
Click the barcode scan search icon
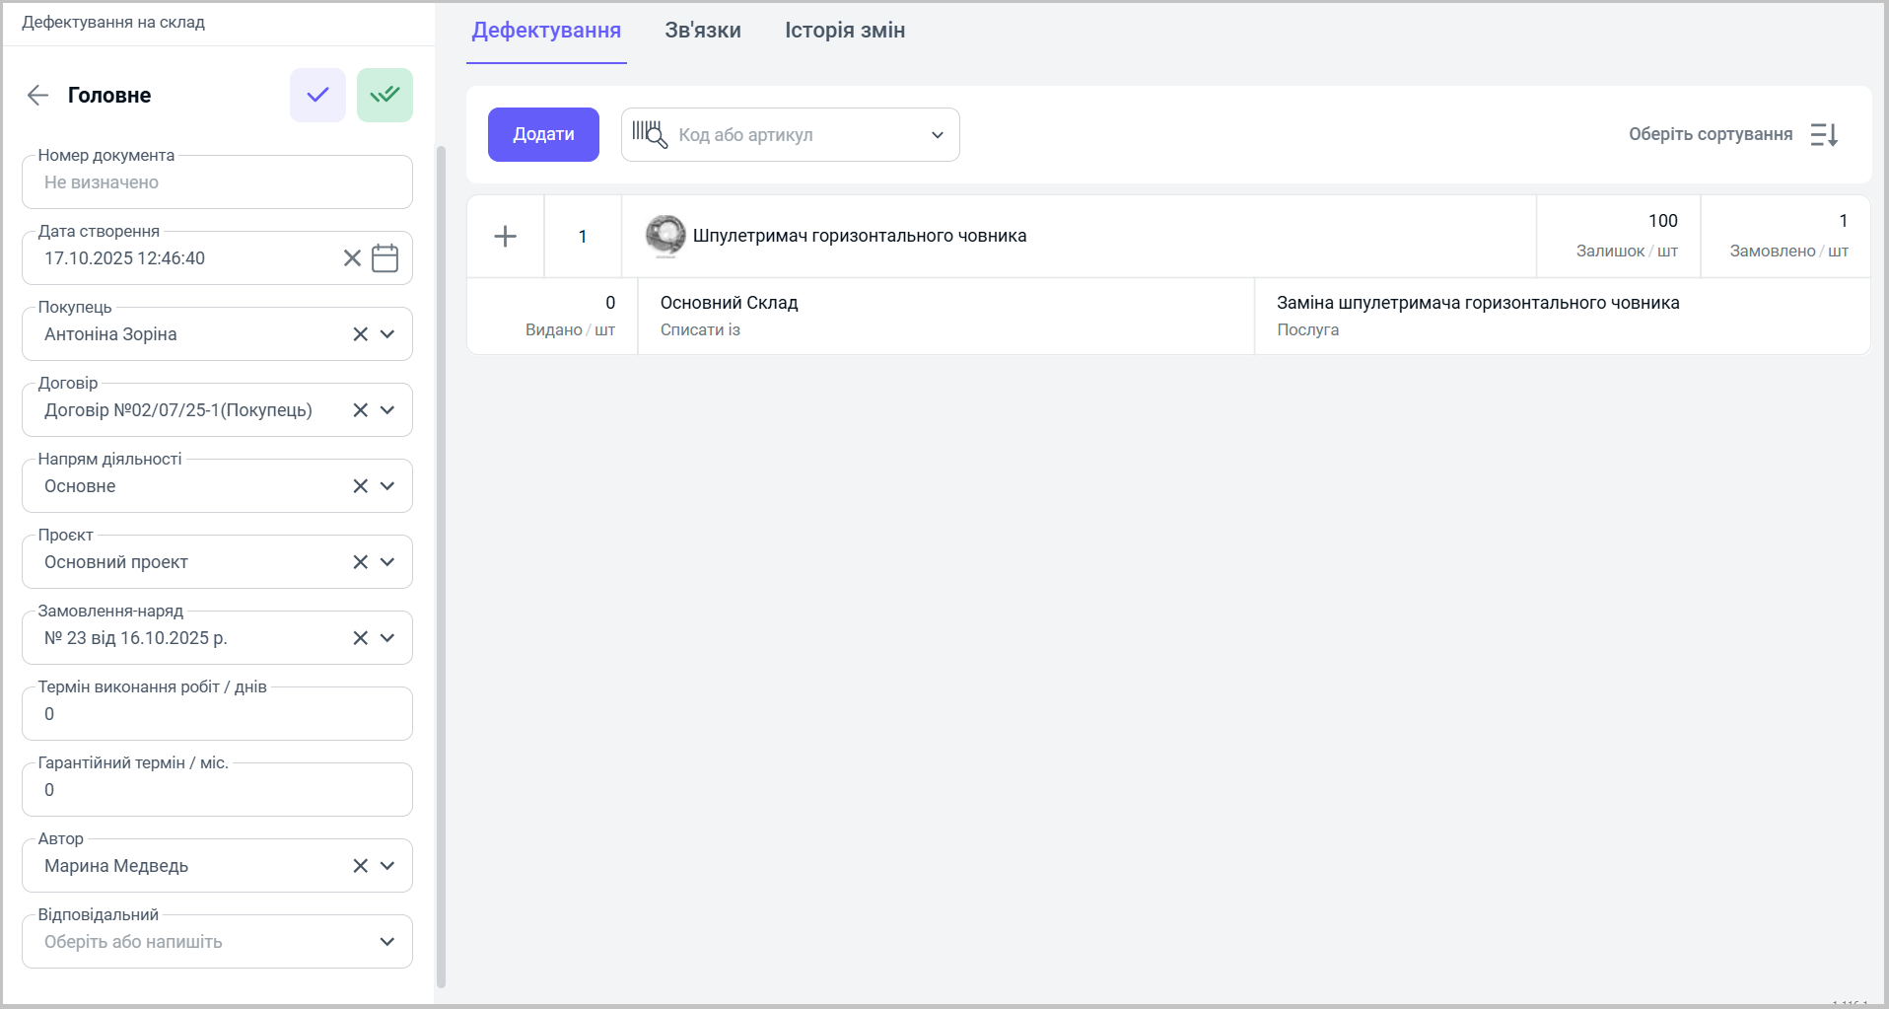coord(650,134)
